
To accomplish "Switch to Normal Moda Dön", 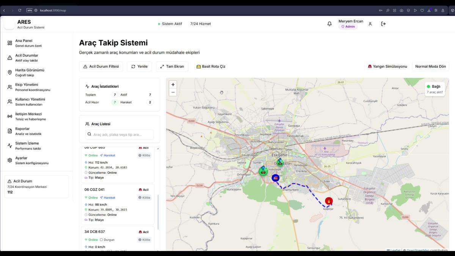I will point(430,66).
